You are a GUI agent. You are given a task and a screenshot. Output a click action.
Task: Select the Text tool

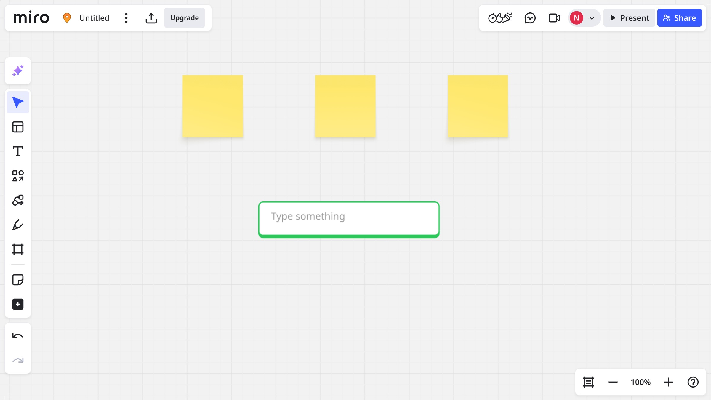click(18, 151)
